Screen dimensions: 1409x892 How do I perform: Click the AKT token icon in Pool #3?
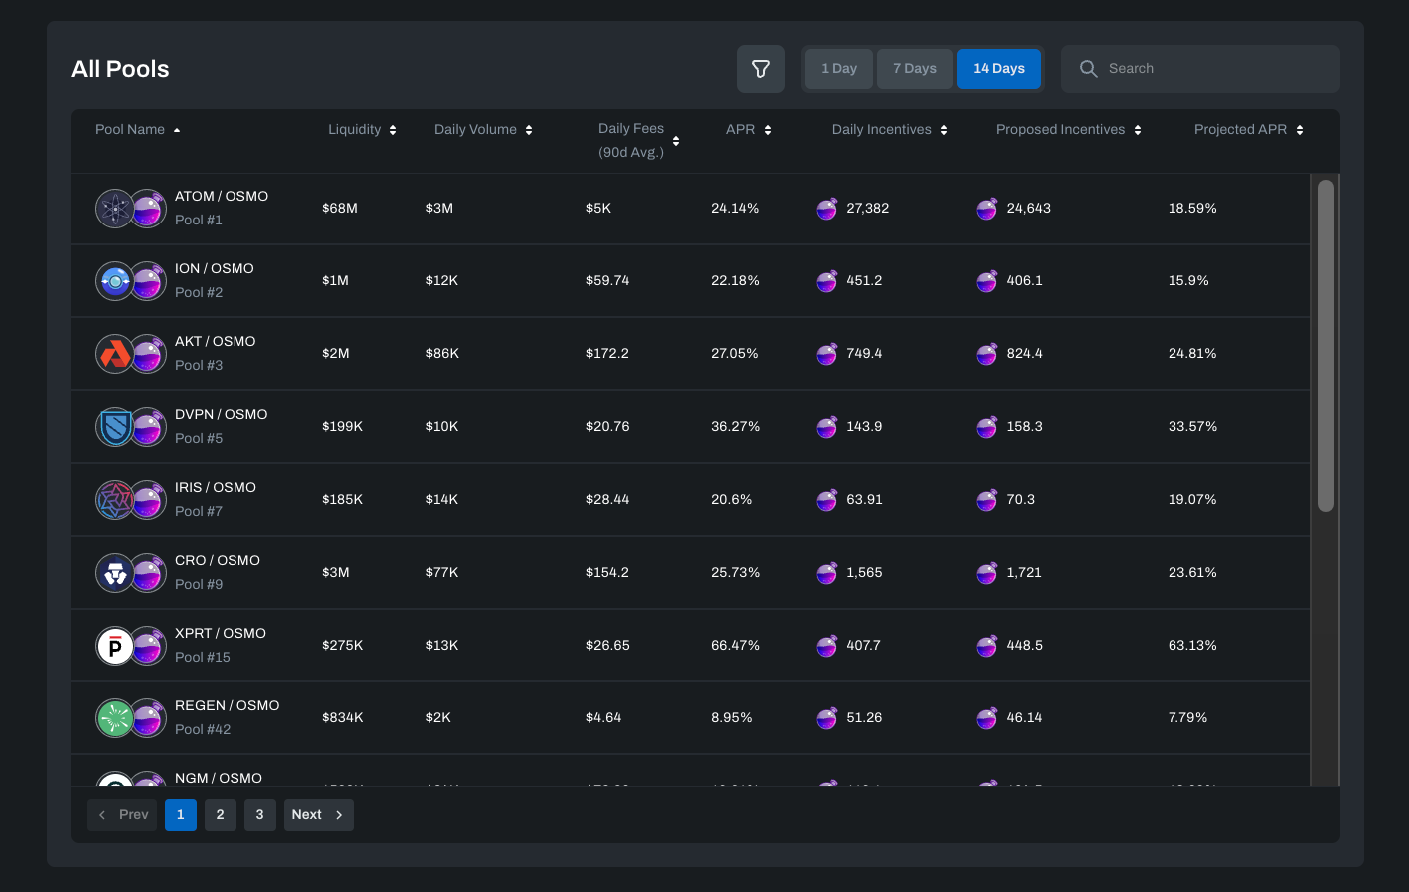[114, 354]
